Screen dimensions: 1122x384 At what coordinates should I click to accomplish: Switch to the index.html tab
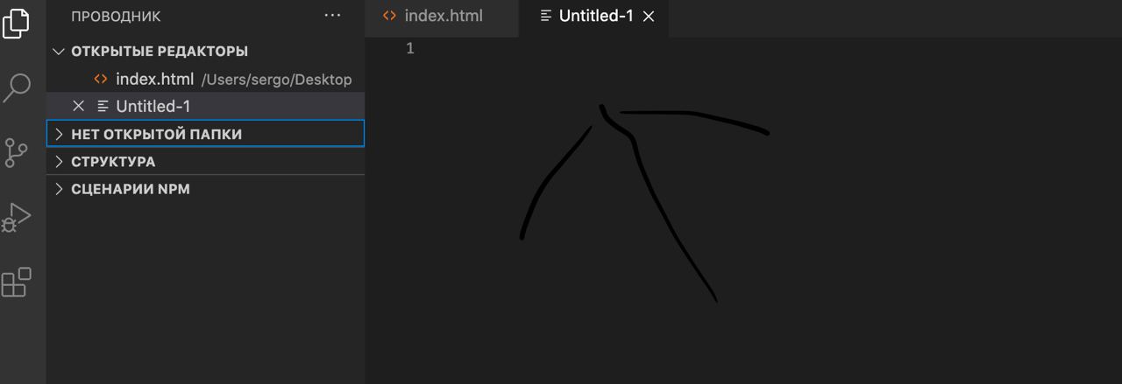(442, 17)
